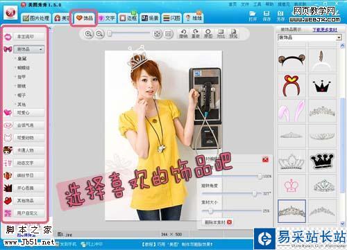
Task: Click the Meitu Xiuxiu logo at top left
Action: (x=10, y=12)
